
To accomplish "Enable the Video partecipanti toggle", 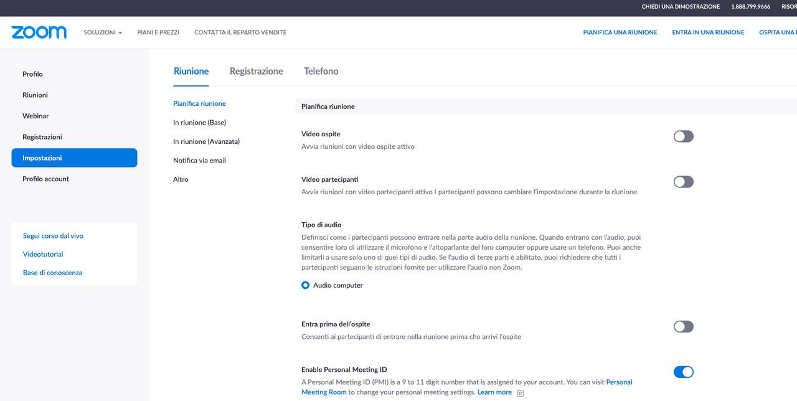I will coord(683,181).
